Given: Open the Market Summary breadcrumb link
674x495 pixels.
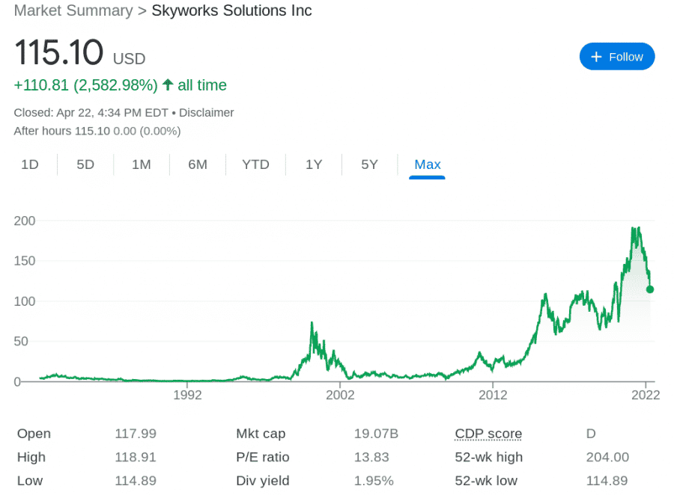Looking at the screenshot, I should (73, 10).
